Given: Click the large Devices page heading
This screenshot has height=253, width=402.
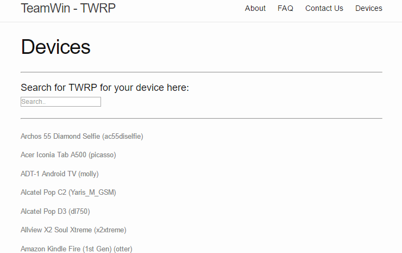Looking at the screenshot, I should tap(55, 47).
